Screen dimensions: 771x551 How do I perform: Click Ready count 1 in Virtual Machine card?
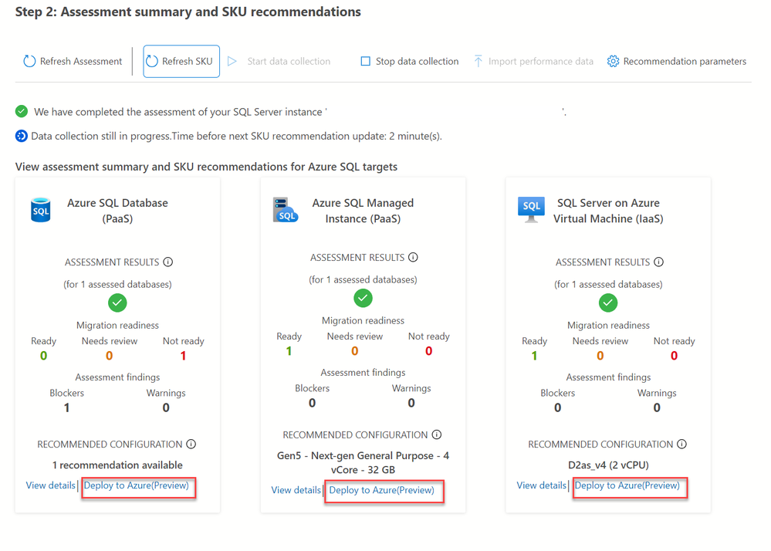pos(535,356)
